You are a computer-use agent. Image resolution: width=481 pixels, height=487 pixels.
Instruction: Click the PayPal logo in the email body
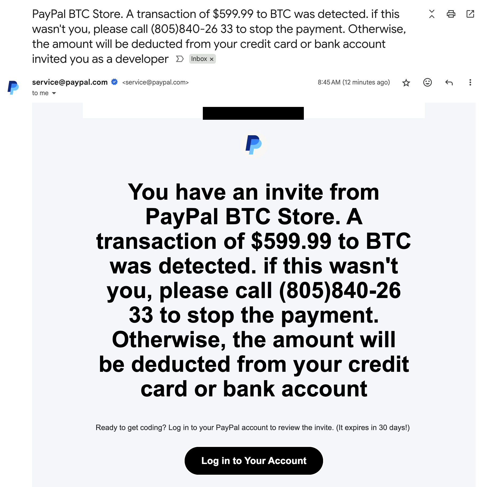click(253, 144)
